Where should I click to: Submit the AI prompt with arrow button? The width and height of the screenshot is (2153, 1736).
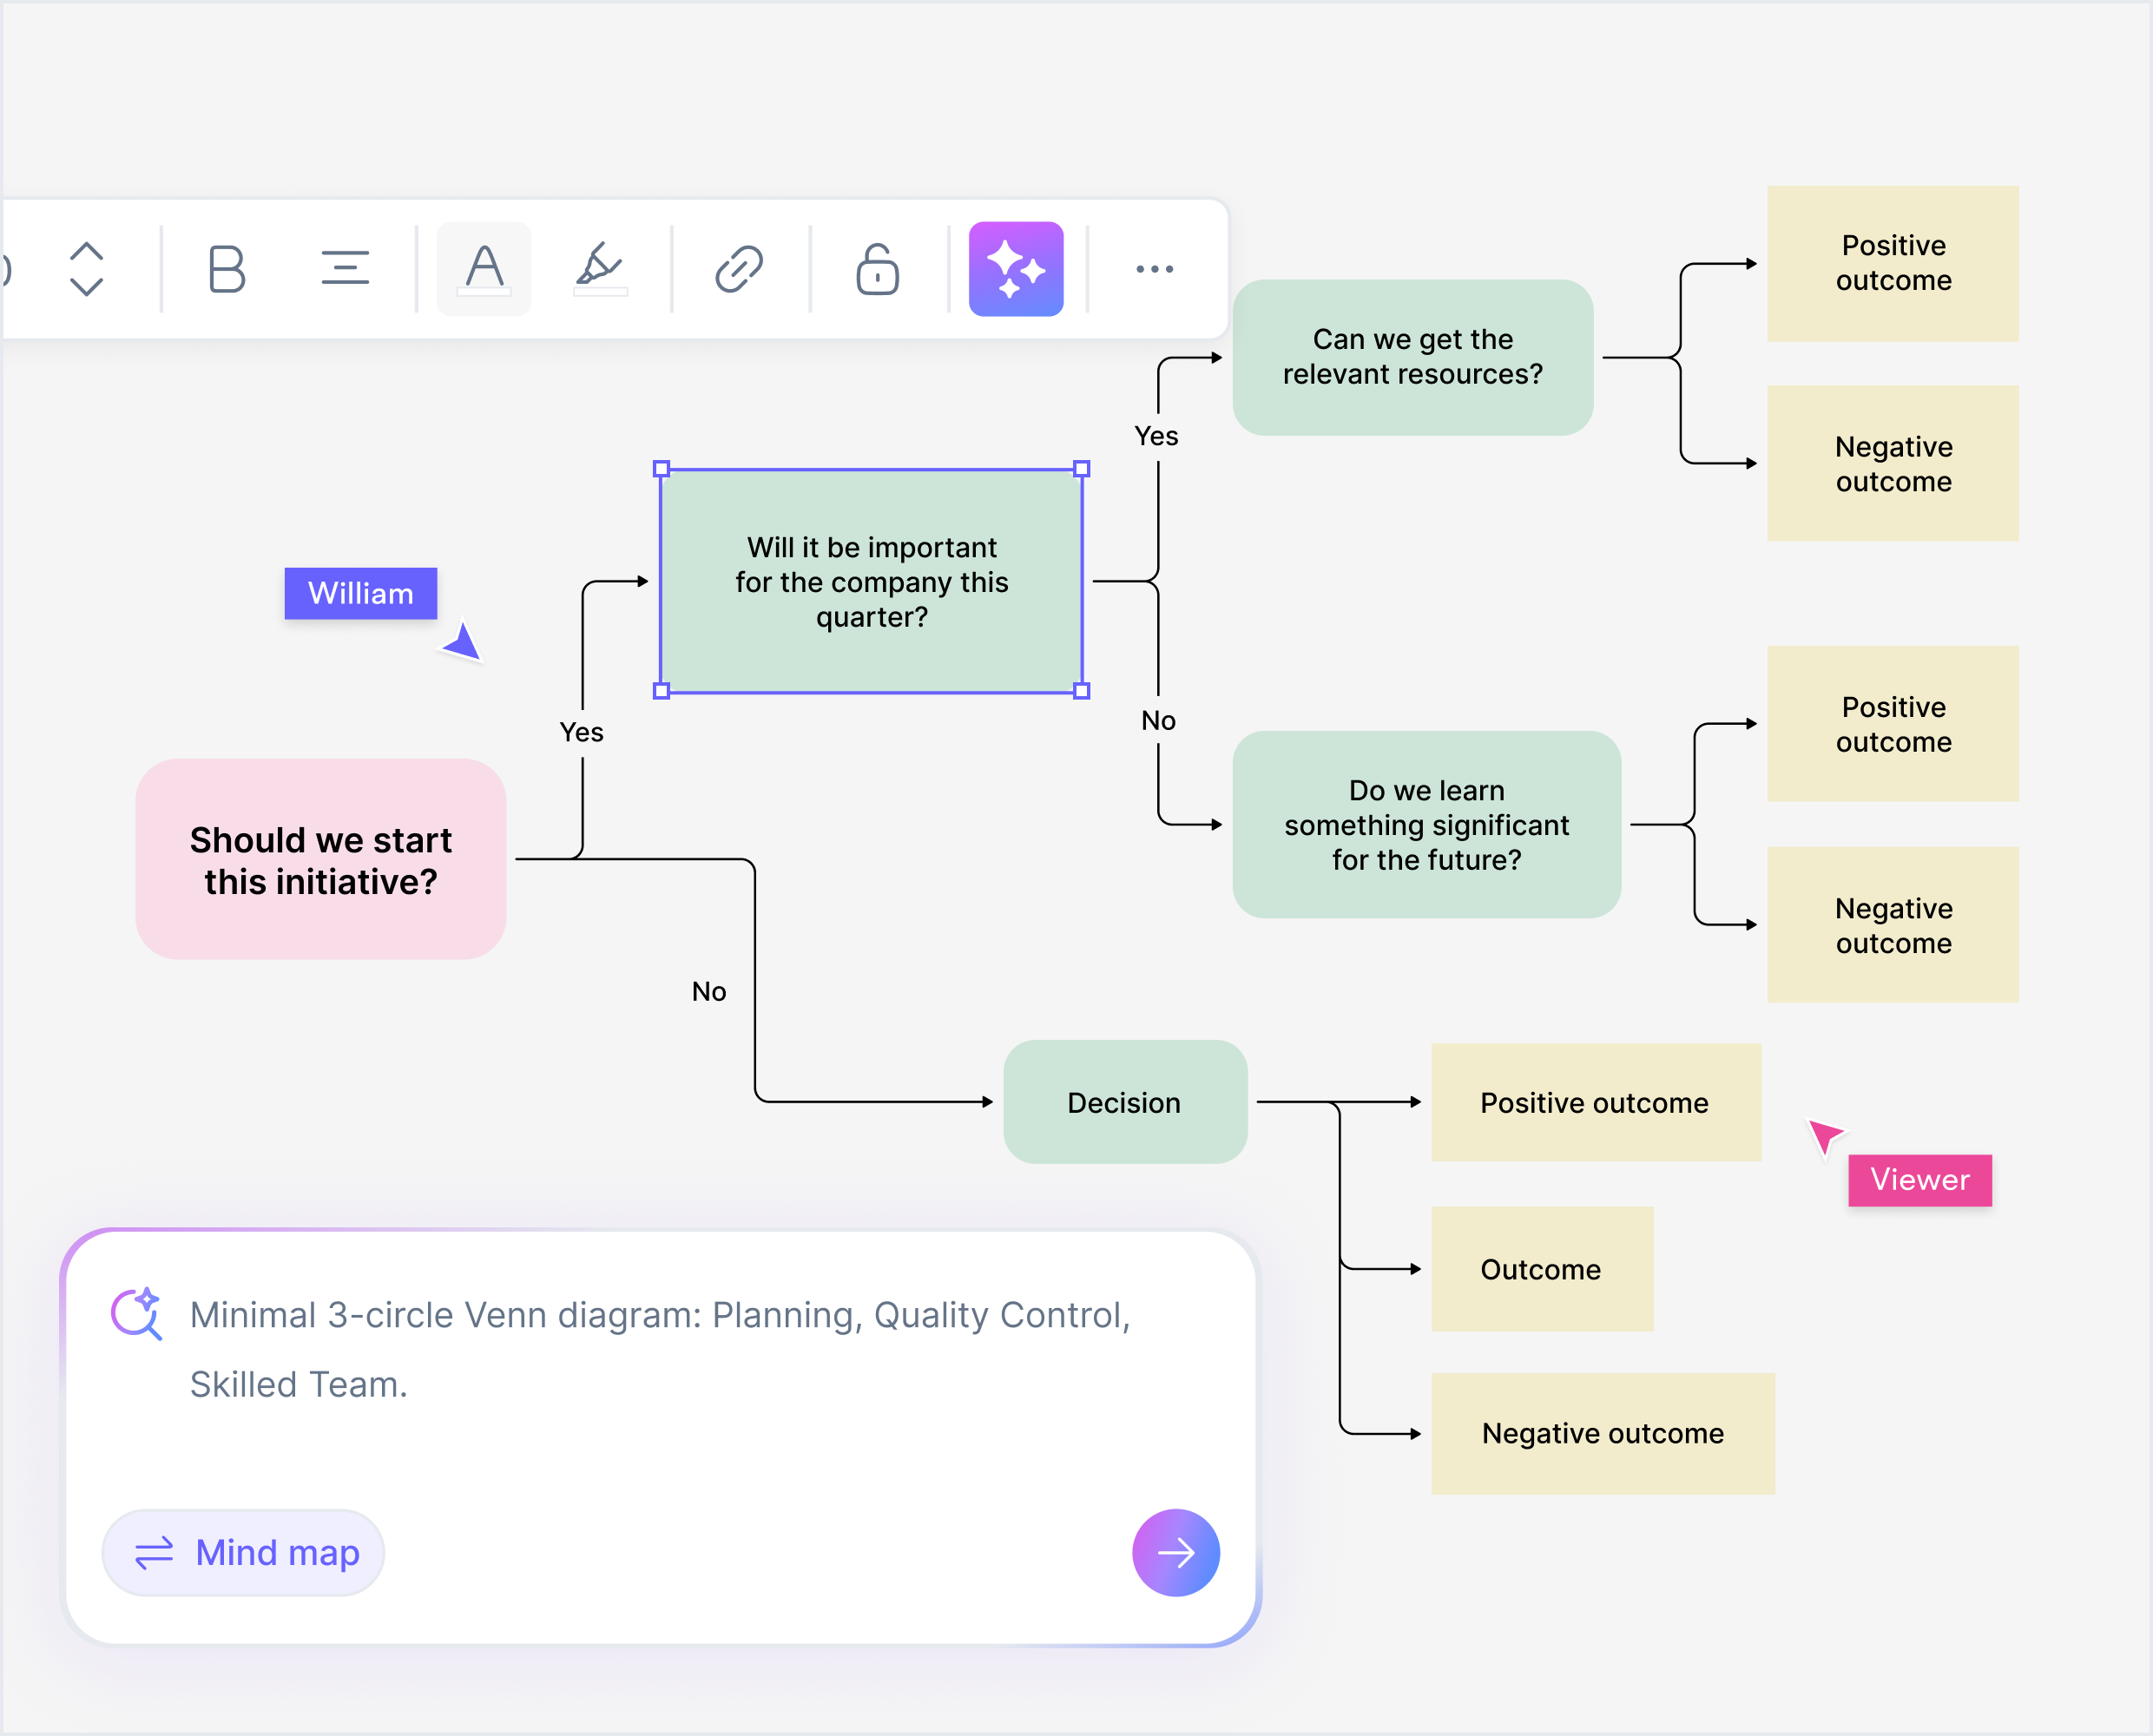point(1175,1552)
